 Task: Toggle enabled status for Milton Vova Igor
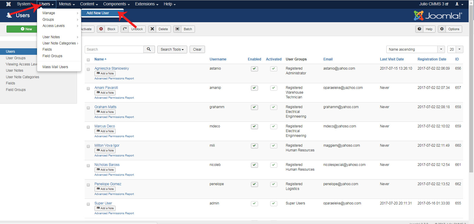tap(254, 146)
